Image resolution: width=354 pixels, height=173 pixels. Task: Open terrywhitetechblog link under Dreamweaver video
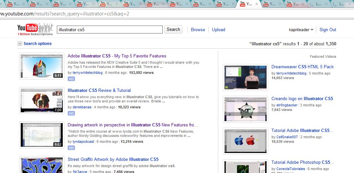[x=292, y=73]
